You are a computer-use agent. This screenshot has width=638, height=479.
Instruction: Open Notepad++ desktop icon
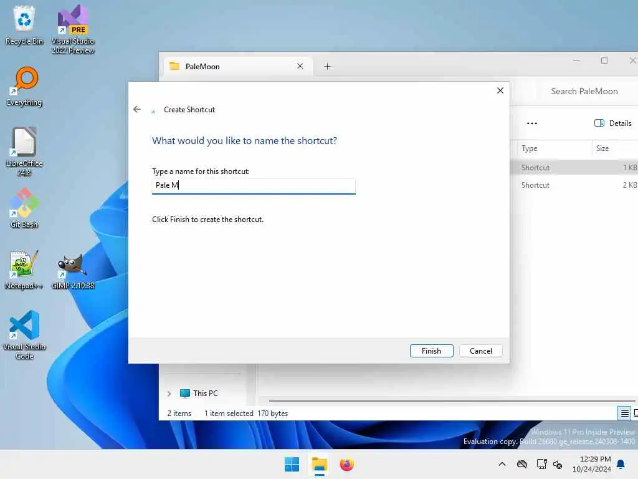(x=24, y=269)
